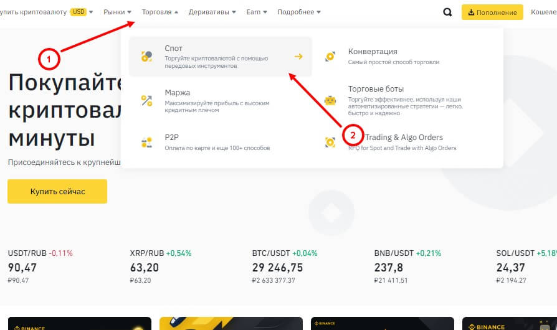The width and height of the screenshot is (557, 330).
Task: Click the Algo Orders icon
Action: click(330, 142)
